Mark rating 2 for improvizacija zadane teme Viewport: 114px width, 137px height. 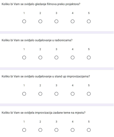tap(40, 130)
